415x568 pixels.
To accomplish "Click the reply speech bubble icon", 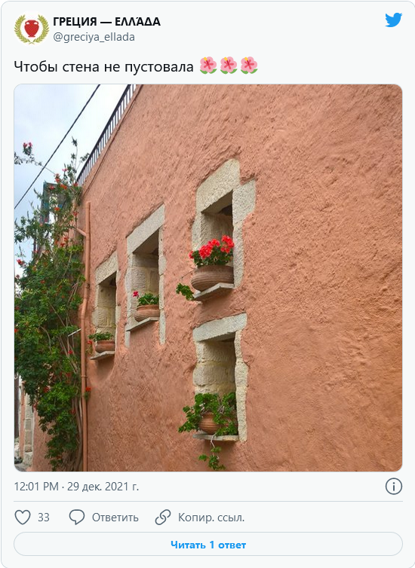I will [x=77, y=518].
